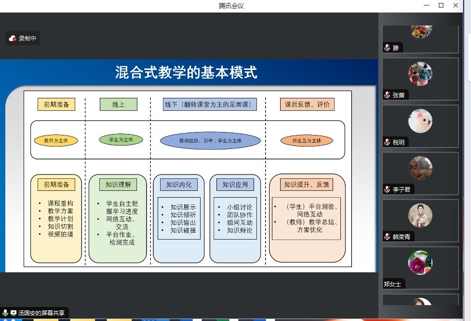
Task: Select 韩荣青's avatar thumbnail
Action: 420,215
